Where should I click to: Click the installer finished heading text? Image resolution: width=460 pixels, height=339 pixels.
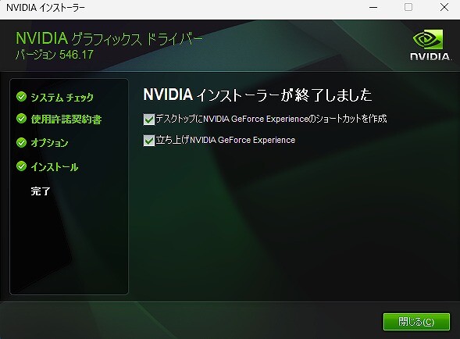point(258,95)
